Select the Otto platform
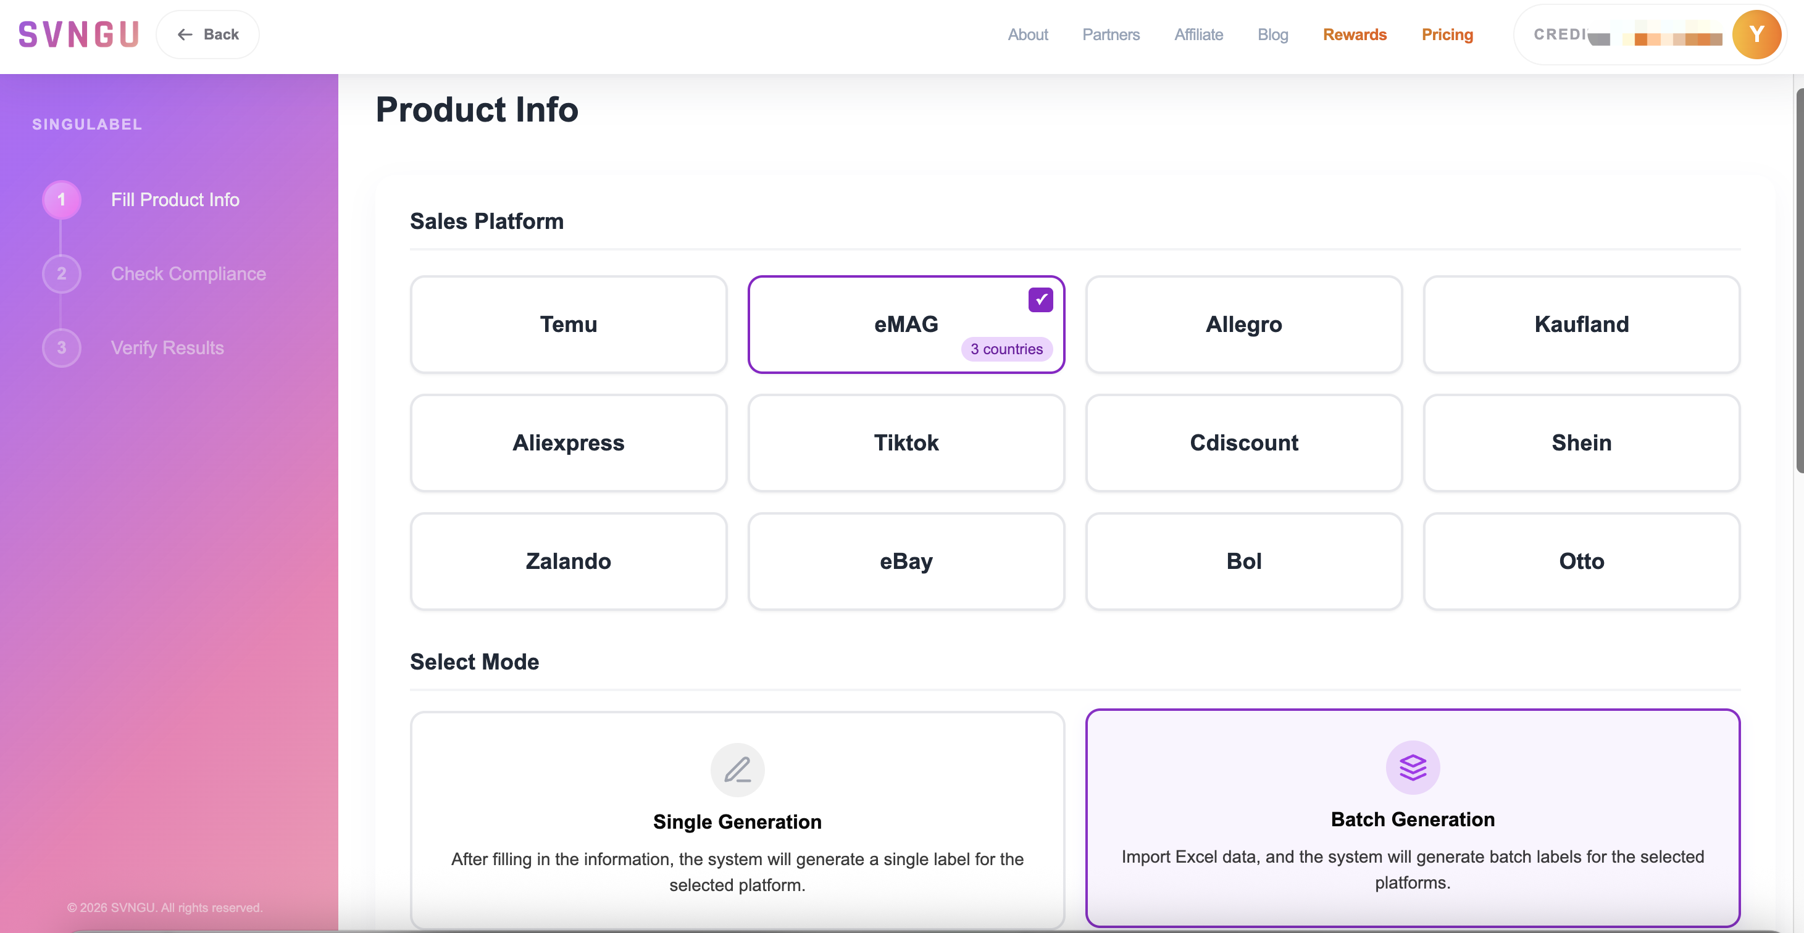The image size is (1804, 933). (1581, 562)
